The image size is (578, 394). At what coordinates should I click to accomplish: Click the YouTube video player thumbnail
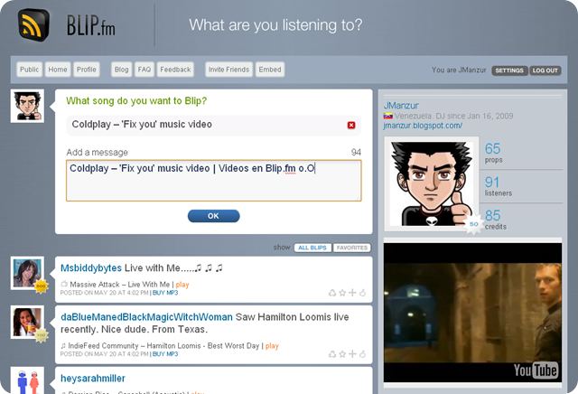pyautogui.click(x=472, y=313)
